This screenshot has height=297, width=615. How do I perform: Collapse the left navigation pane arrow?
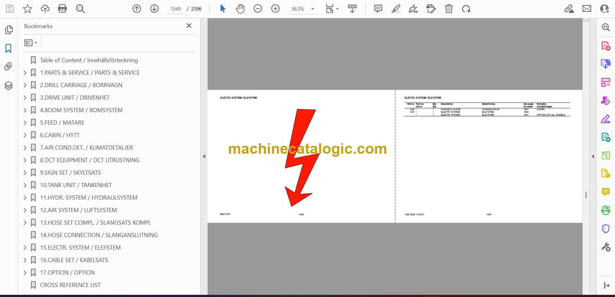[x=204, y=156]
